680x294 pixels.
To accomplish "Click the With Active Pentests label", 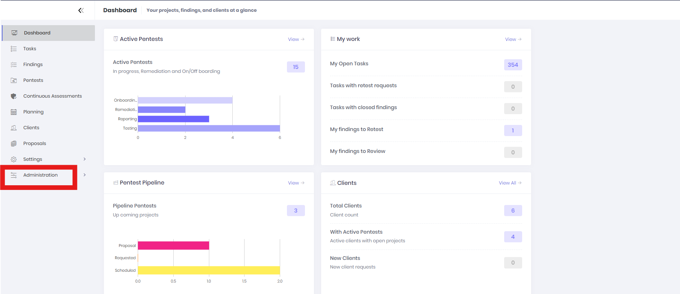I will pyautogui.click(x=356, y=232).
